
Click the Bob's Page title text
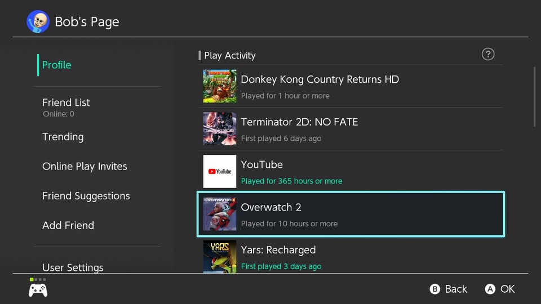point(87,22)
